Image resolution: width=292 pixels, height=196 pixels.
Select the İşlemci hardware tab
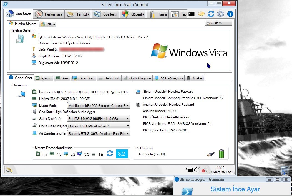point(44,78)
